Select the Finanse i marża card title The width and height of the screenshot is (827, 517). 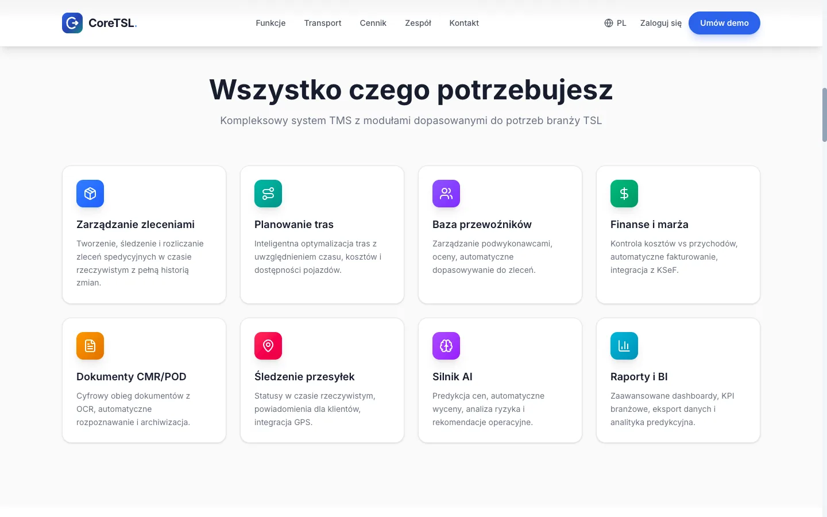(650, 225)
